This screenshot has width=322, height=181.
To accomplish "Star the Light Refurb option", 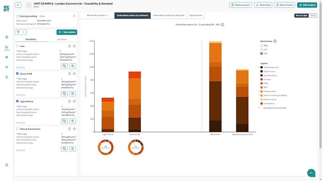I will [x=74, y=101].
